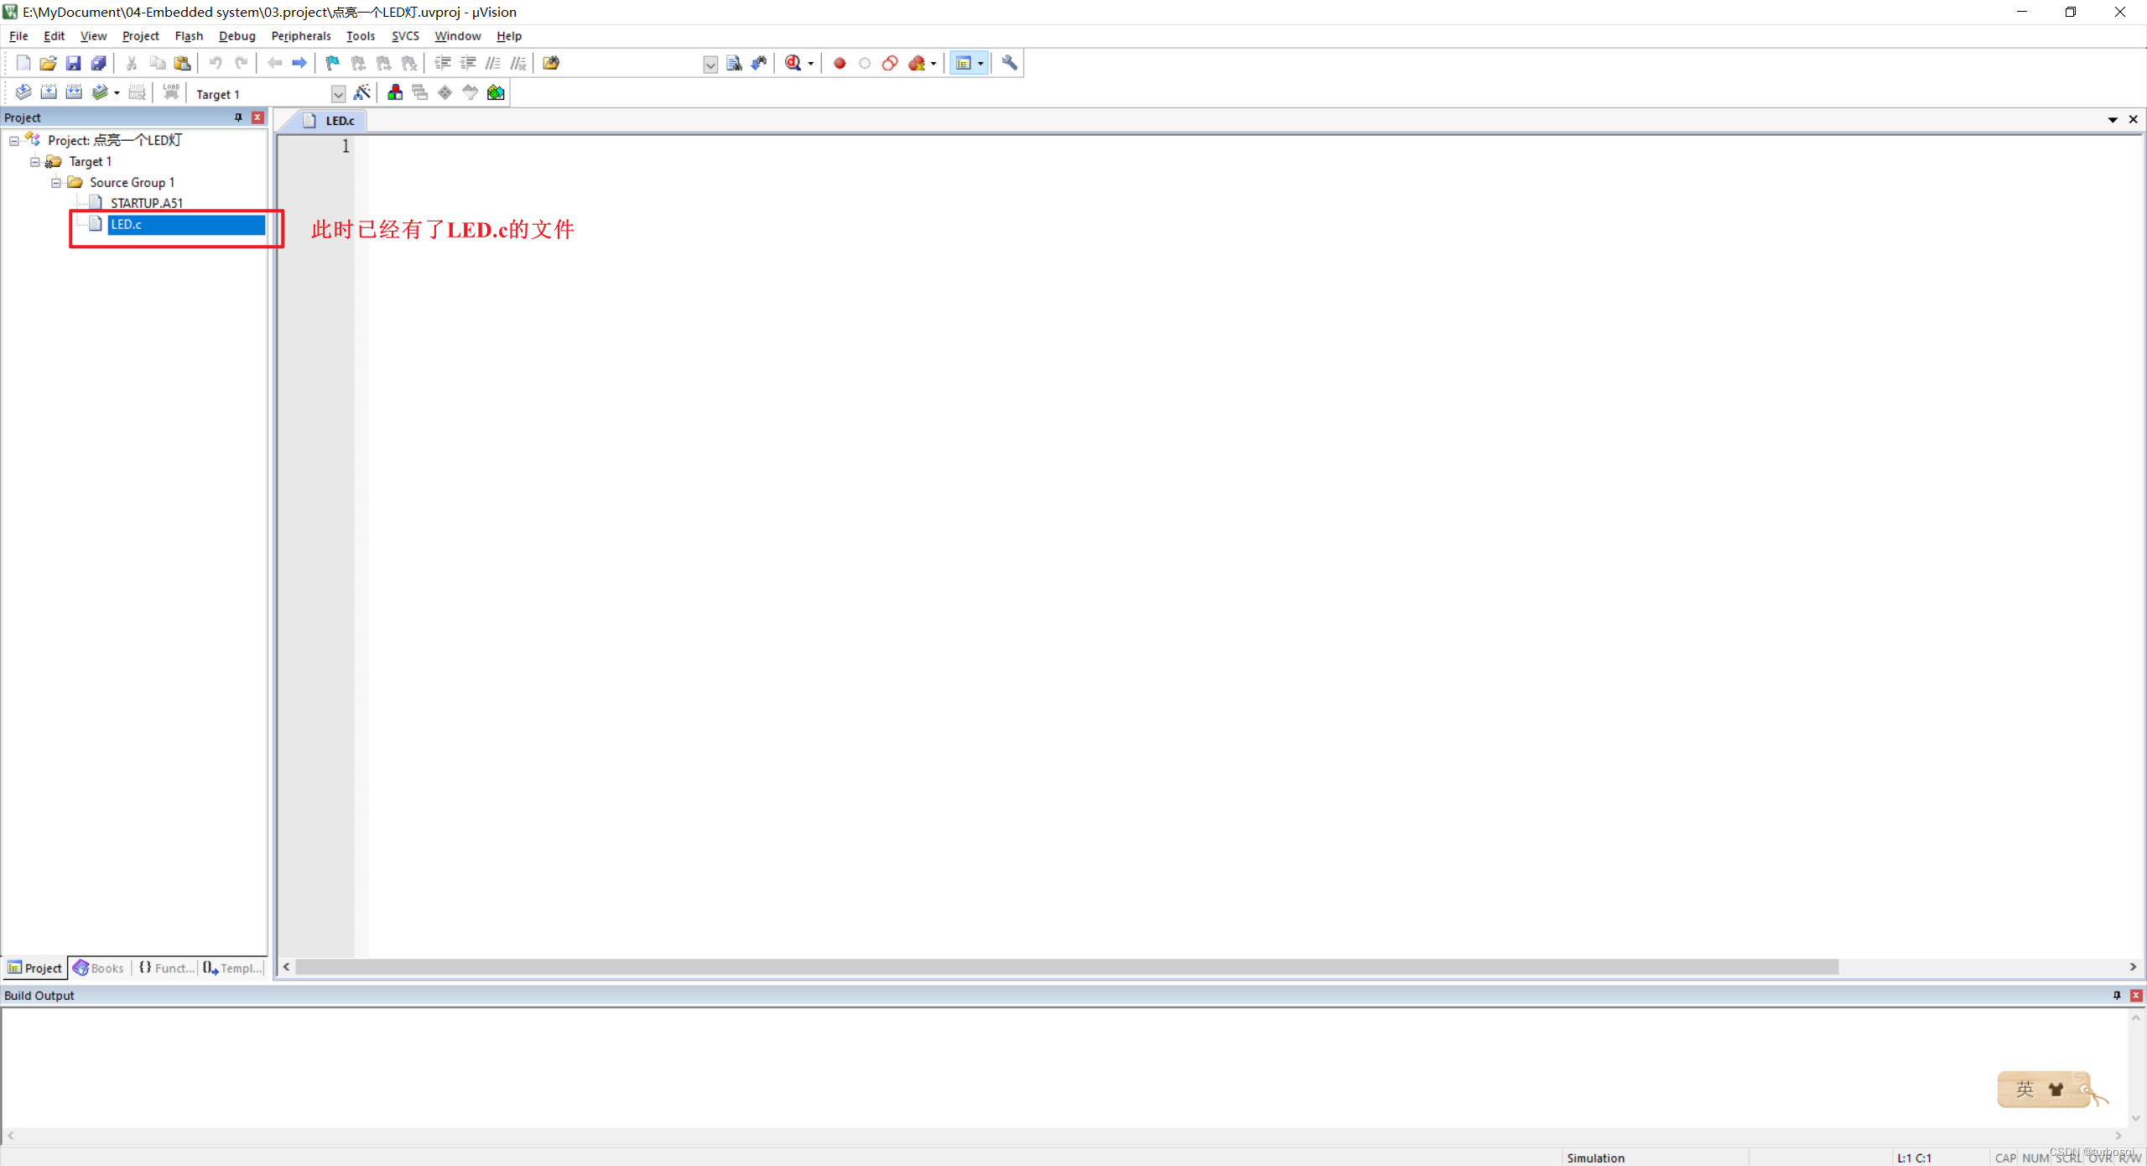
Task: Click the editor horizontal scrollbar thumb
Action: point(1067,967)
